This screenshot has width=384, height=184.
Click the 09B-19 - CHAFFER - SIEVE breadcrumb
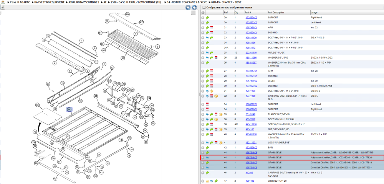pyautogui.click(x=226, y=2)
